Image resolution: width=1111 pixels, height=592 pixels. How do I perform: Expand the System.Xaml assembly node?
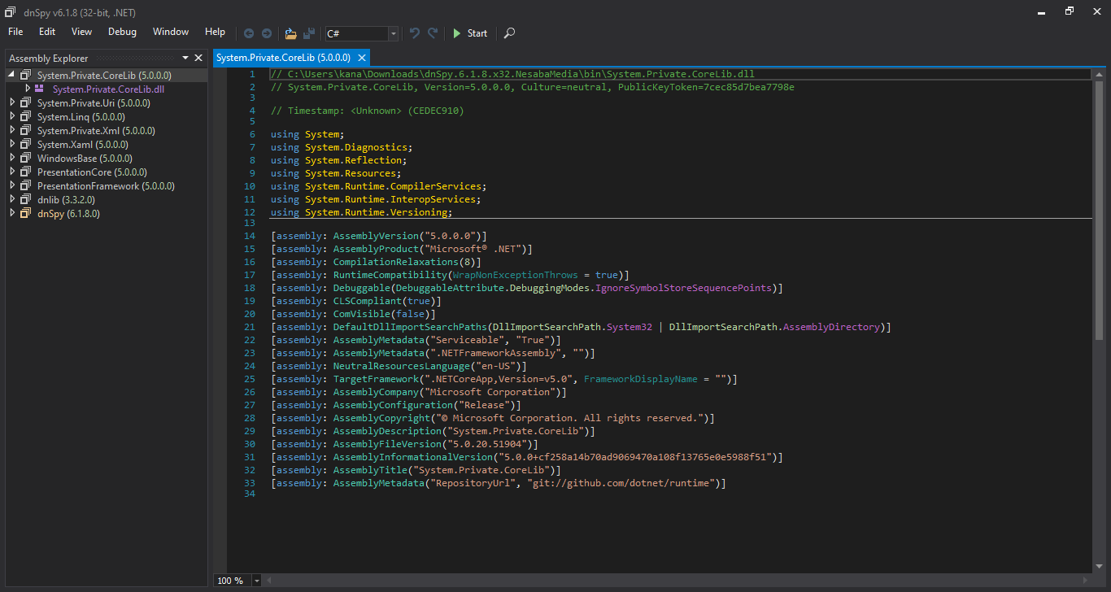(x=11, y=145)
